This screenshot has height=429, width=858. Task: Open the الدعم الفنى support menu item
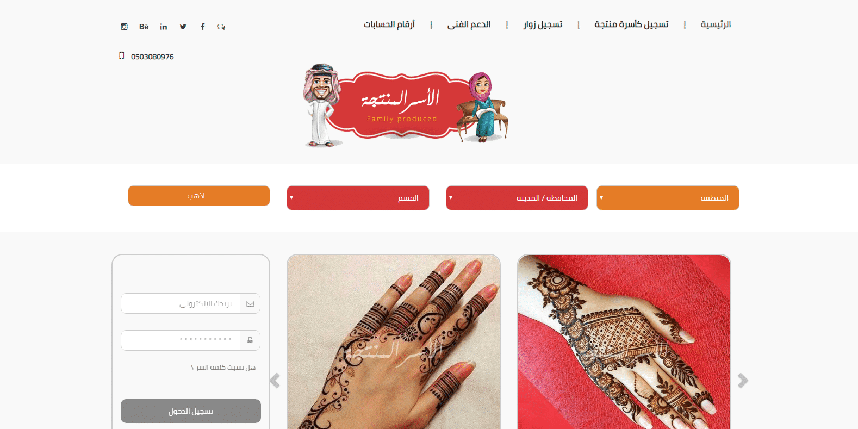tap(469, 24)
